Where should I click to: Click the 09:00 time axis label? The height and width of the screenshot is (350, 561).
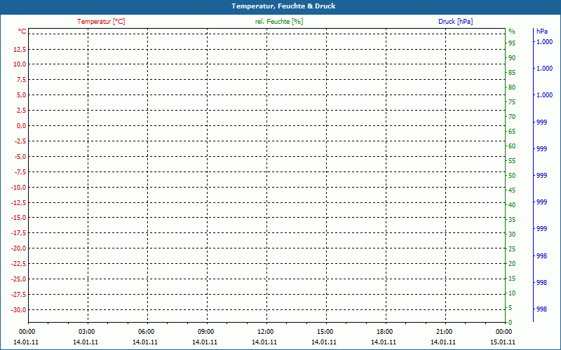click(205, 332)
